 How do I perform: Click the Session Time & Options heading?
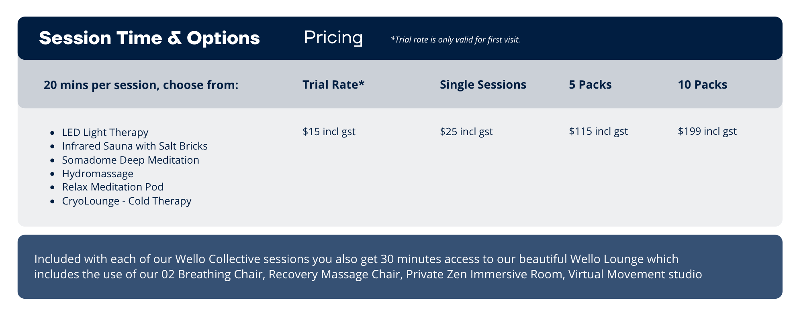(149, 38)
